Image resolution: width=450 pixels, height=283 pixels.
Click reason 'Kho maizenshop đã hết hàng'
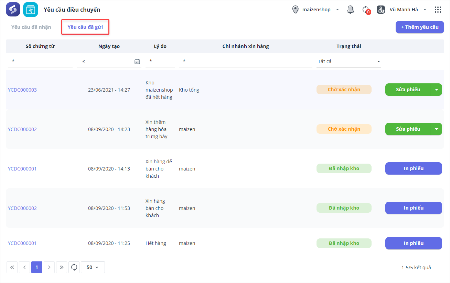(x=159, y=90)
